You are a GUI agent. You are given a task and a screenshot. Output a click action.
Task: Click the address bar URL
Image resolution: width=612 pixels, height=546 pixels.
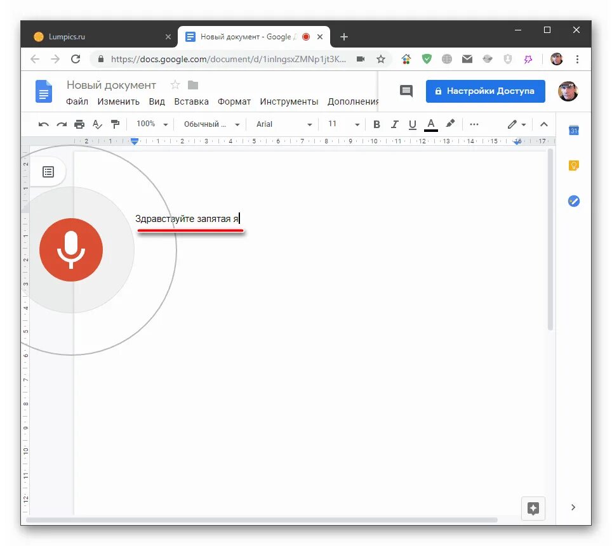(x=229, y=59)
